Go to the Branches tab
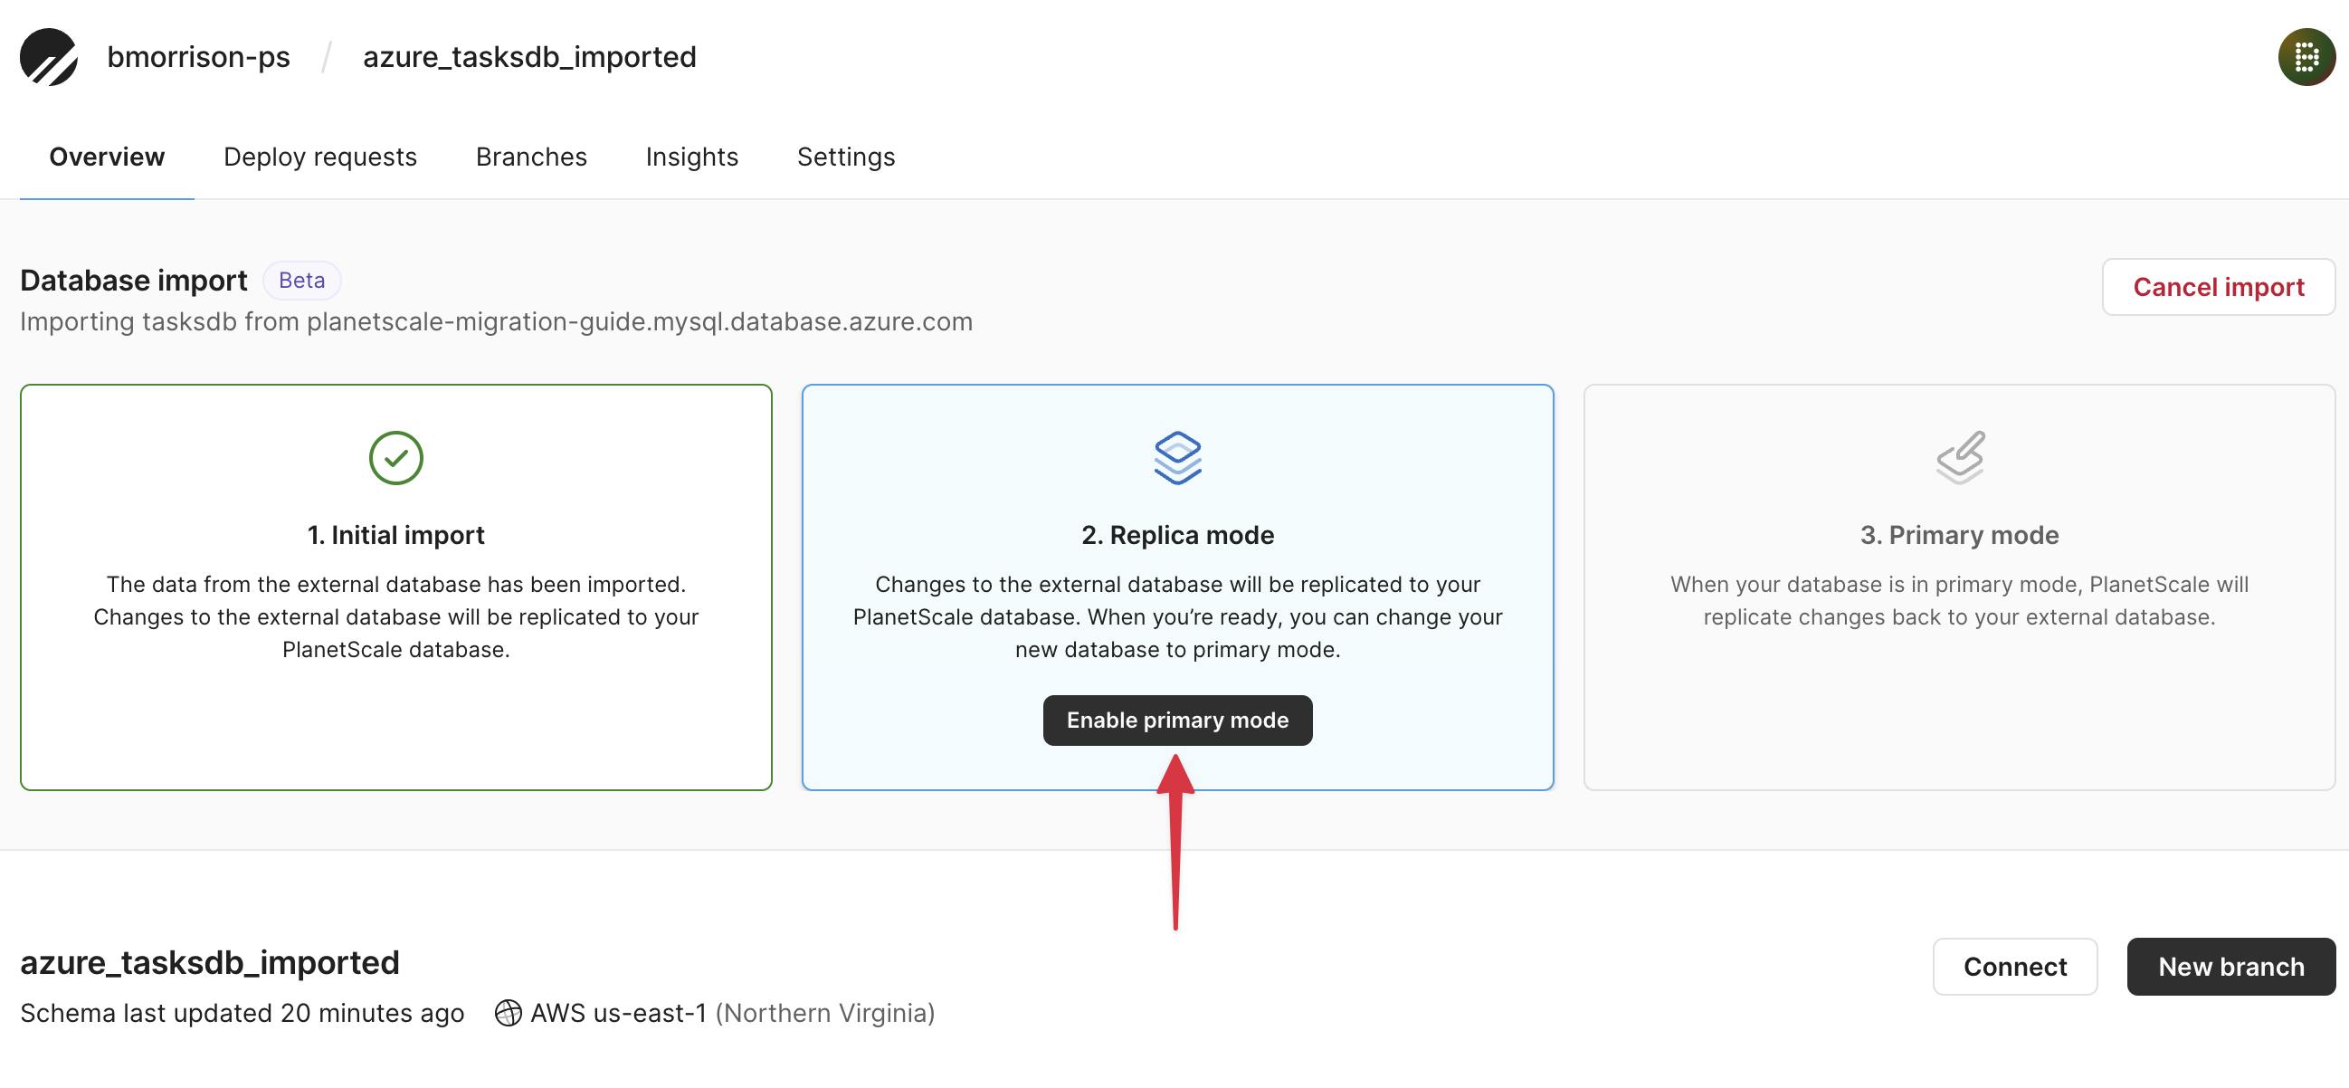The width and height of the screenshot is (2349, 1088). [531, 157]
